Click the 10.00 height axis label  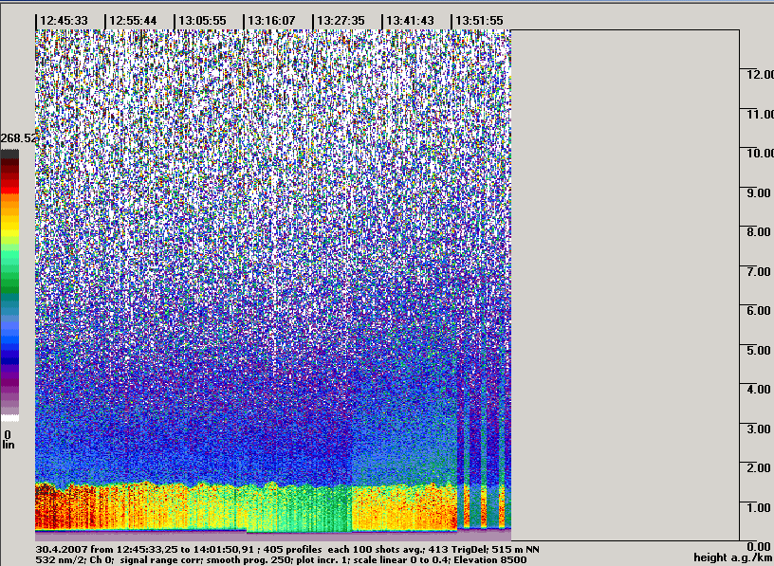point(760,153)
